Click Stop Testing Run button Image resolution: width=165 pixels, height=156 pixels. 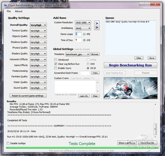114,73
